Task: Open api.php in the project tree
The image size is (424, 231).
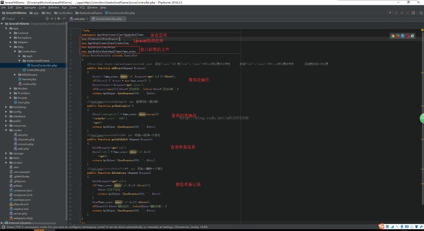Action: point(22,135)
